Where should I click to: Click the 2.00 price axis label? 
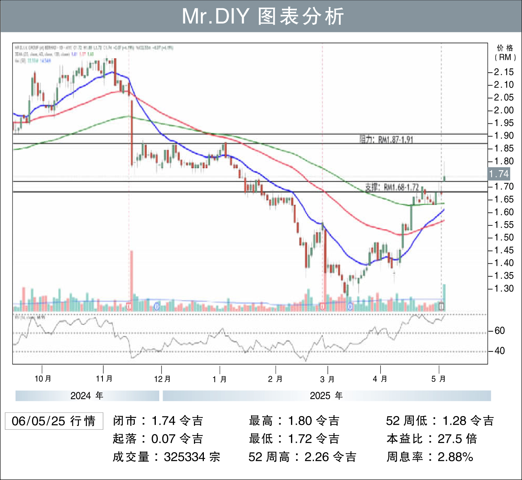pyautogui.click(x=503, y=110)
